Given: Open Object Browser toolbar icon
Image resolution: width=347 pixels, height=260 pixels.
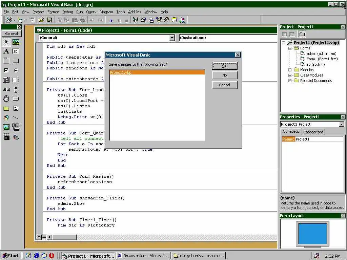Looking at the screenshot, I should click(159, 20).
